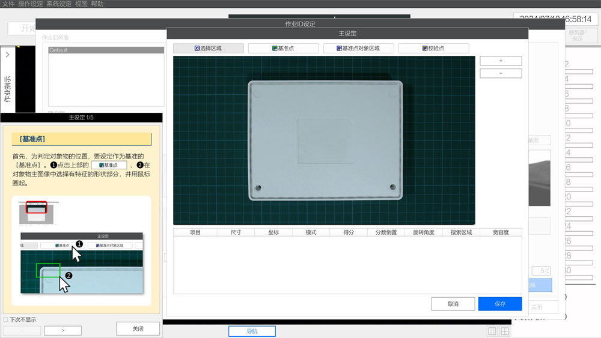The width and height of the screenshot is (601, 338).
Task: Switch to four-pane grid view icon
Action: pos(505,331)
